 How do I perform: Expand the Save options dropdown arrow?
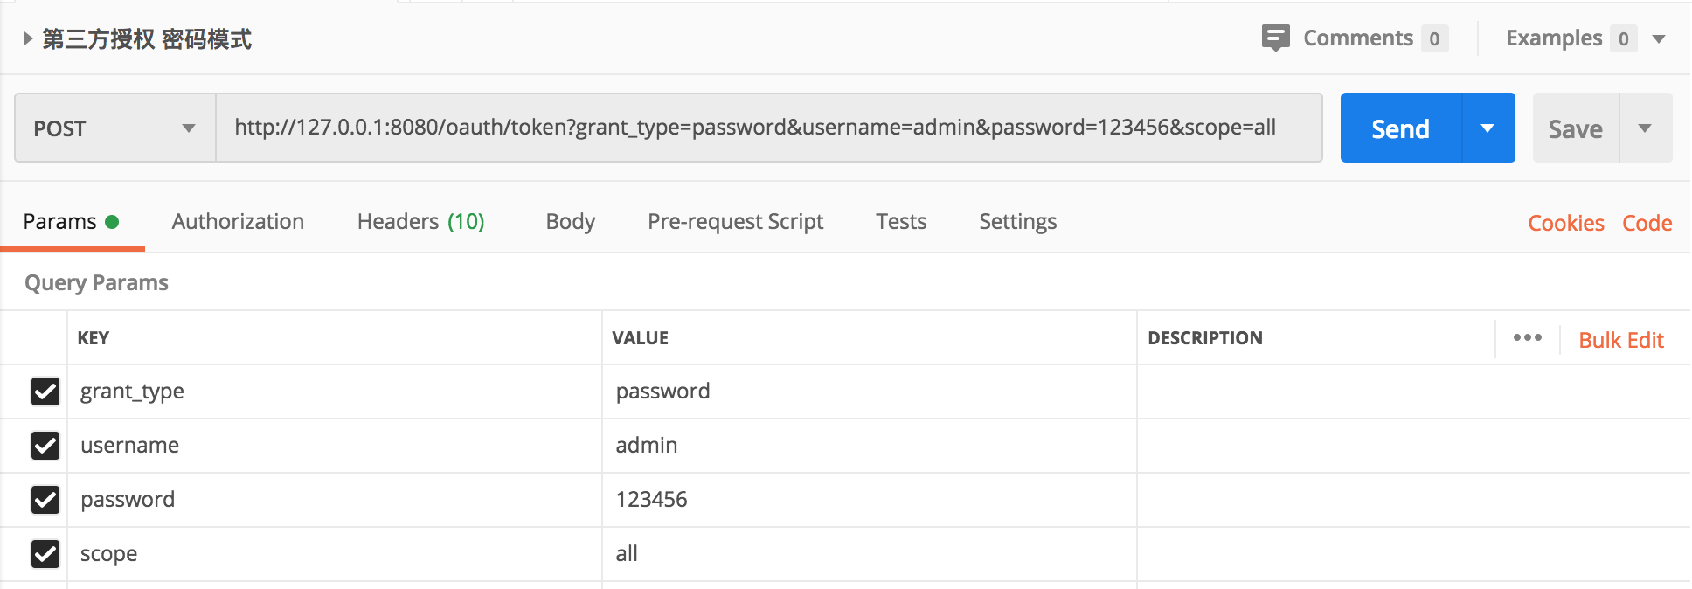[1645, 128]
